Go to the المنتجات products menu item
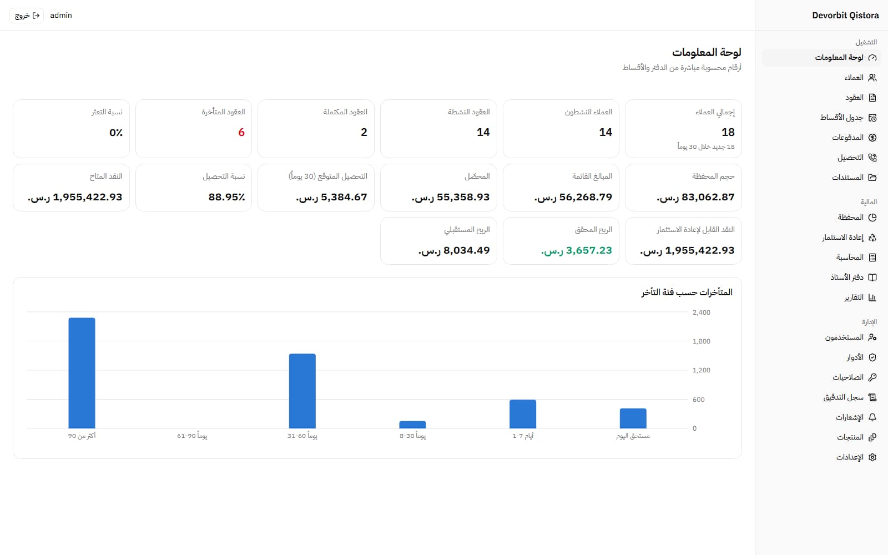 click(x=821, y=437)
